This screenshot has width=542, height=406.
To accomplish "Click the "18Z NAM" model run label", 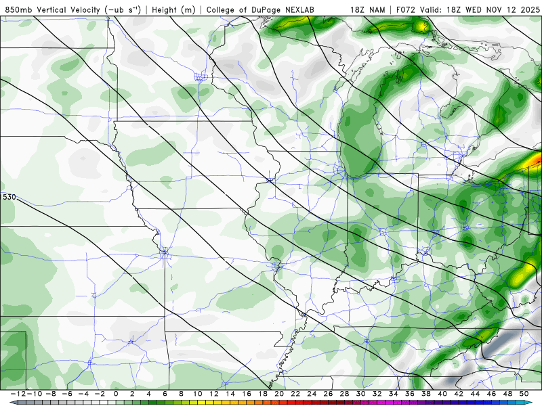I will [x=368, y=9].
